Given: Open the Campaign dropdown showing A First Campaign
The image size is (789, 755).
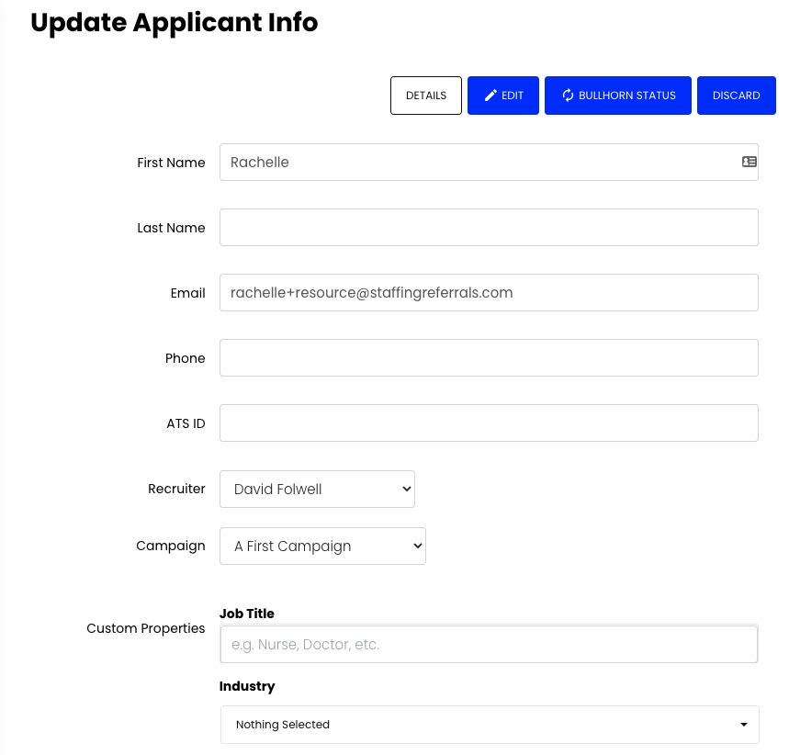Looking at the screenshot, I should tap(322, 546).
